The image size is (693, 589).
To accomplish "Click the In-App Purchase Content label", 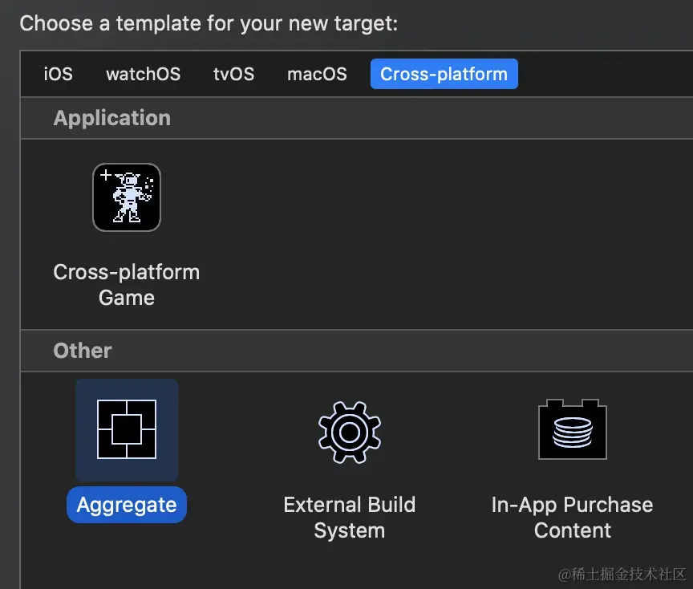I will click(572, 517).
